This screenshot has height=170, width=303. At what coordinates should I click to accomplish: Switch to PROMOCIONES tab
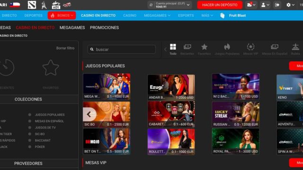pyautogui.click(x=104, y=27)
